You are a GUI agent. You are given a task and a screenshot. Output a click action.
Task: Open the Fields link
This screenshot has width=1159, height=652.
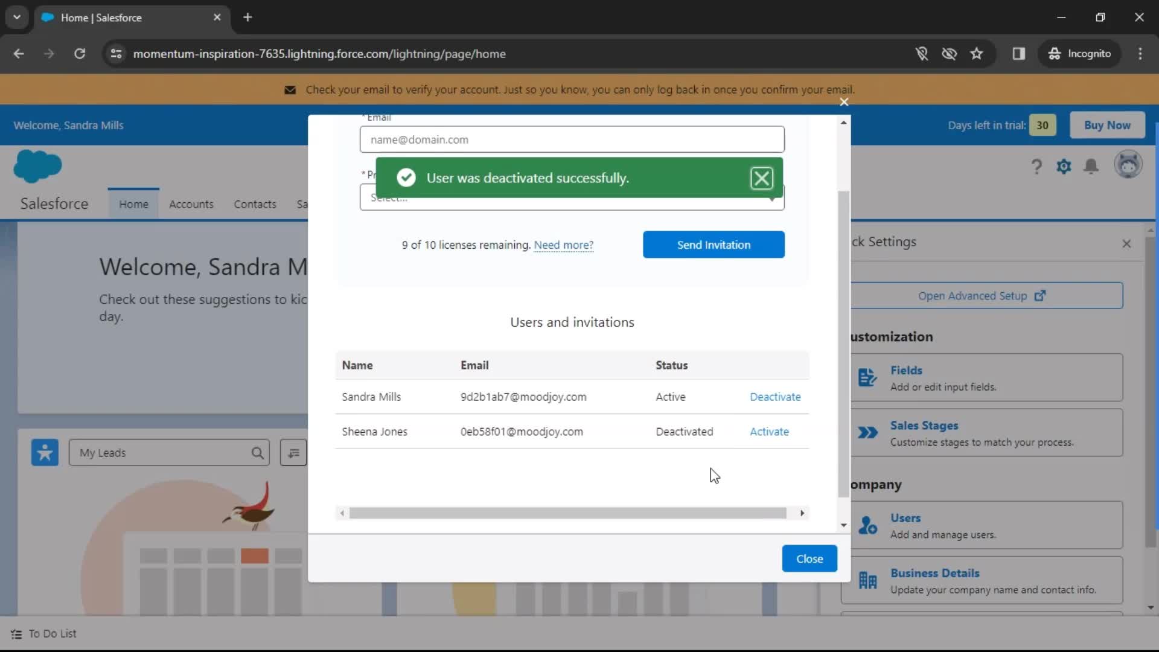[x=906, y=370]
